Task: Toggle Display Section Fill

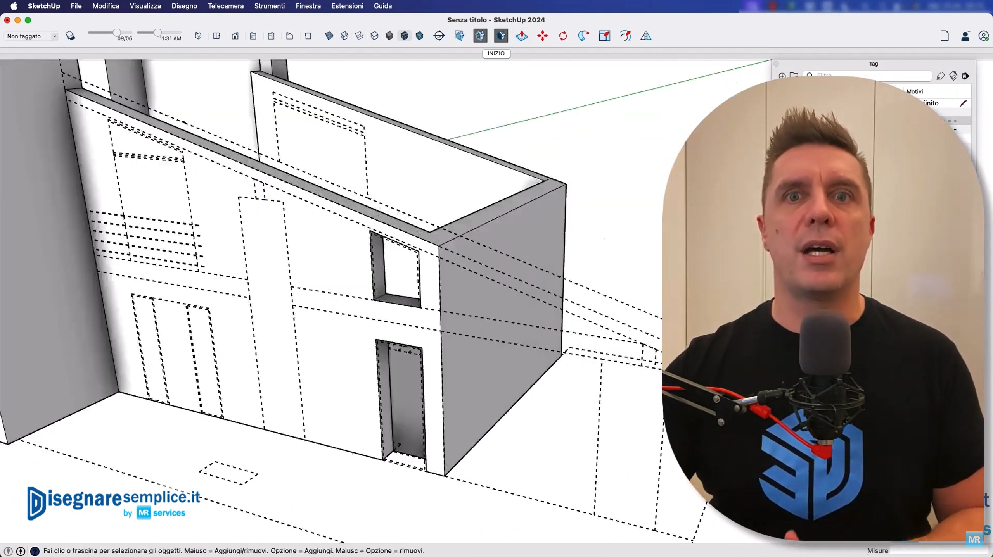Action: tap(501, 36)
